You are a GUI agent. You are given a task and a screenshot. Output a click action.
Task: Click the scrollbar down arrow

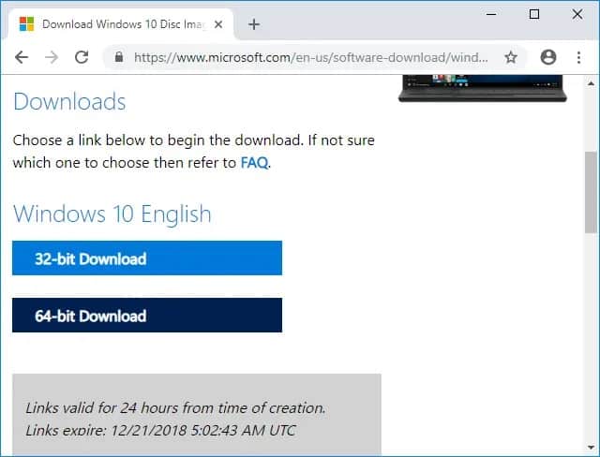pyautogui.click(x=591, y=447)
